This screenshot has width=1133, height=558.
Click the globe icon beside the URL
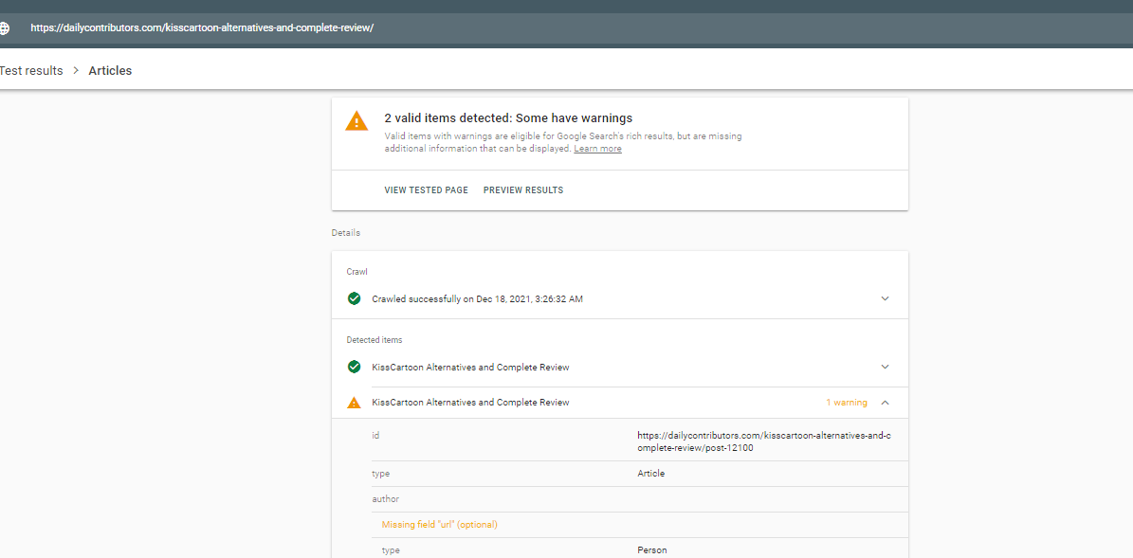[4, 28]
